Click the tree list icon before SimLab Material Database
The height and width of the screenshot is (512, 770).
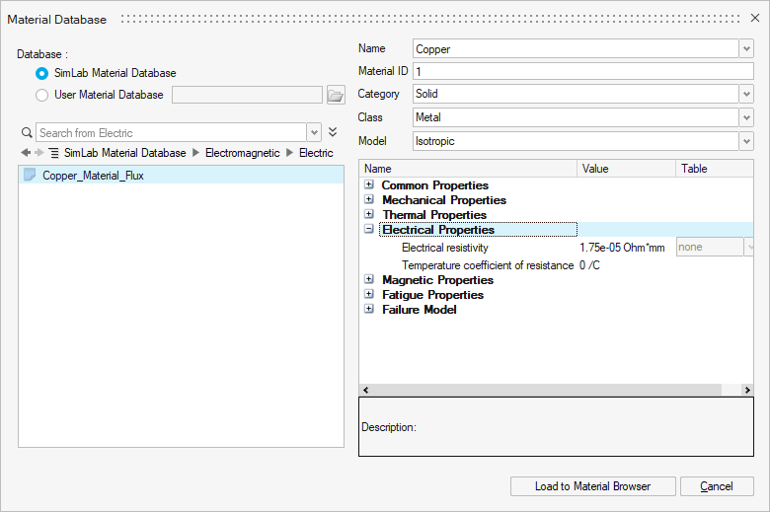click(x=53, y=153)
